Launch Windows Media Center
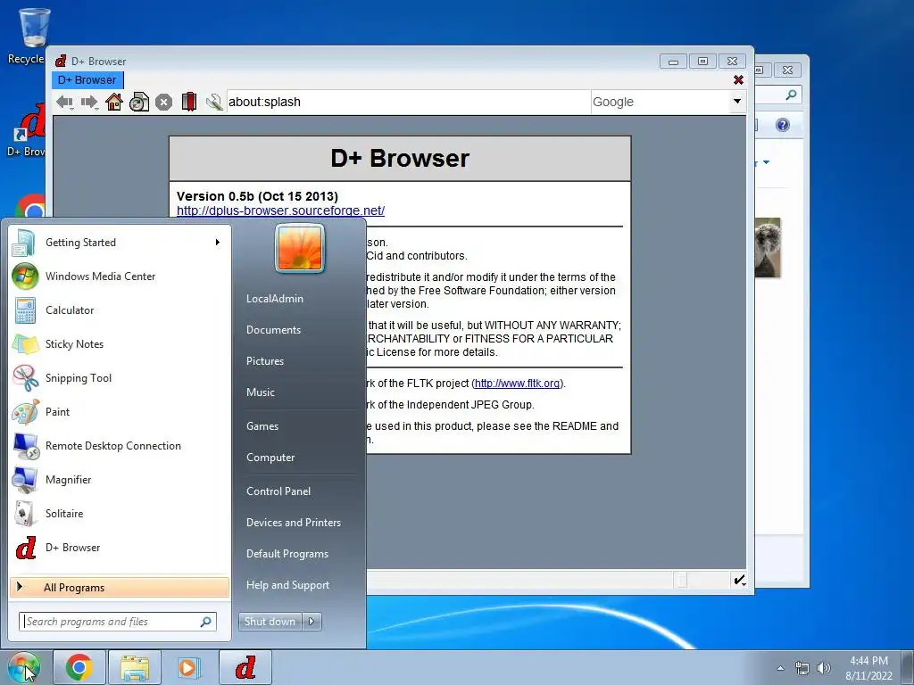914x685 pixels. 120,276
